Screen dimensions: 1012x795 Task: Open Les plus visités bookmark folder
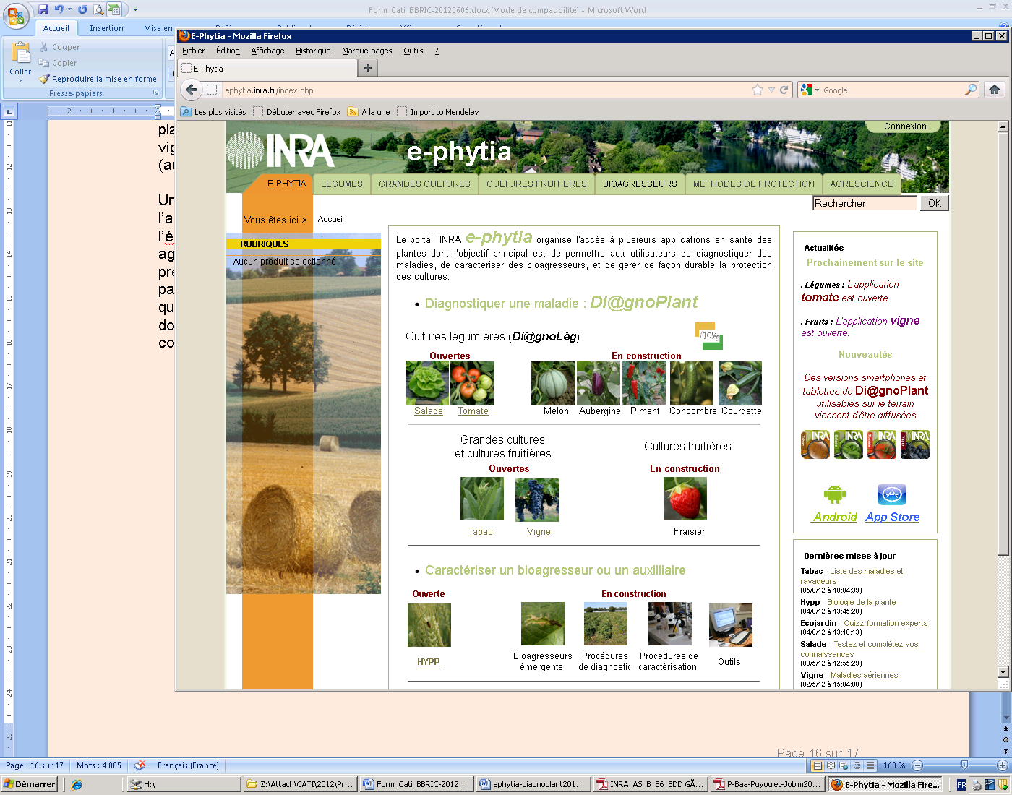[x=214, y=112]
